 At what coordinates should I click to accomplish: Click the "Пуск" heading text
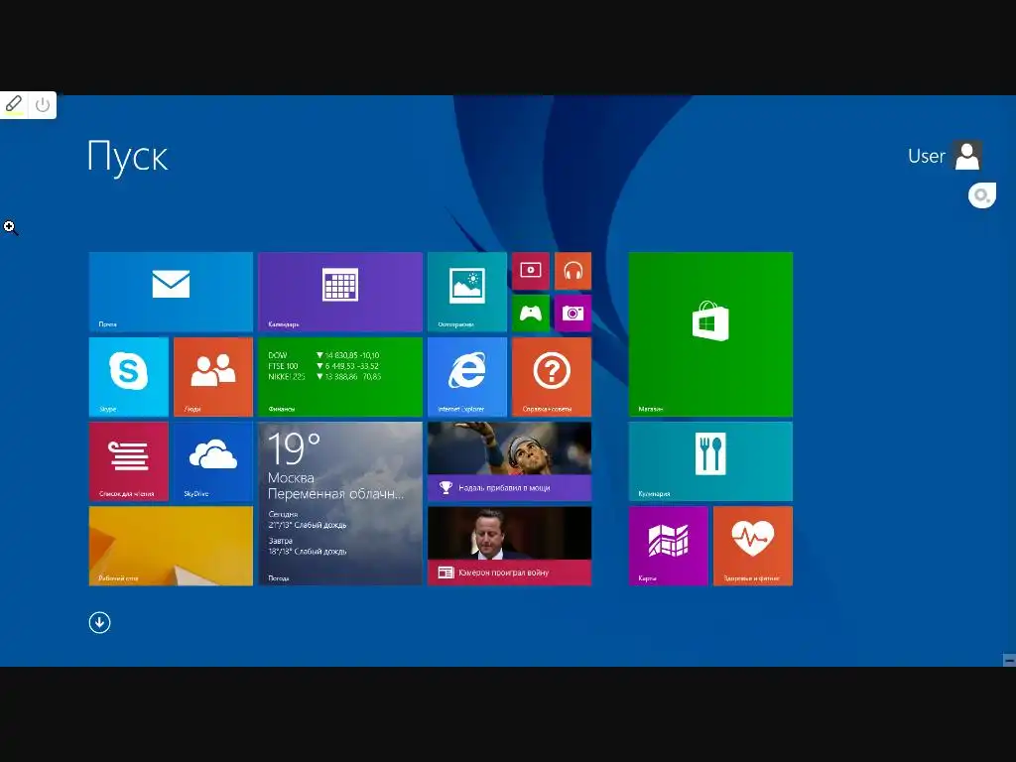click(128, 157)
